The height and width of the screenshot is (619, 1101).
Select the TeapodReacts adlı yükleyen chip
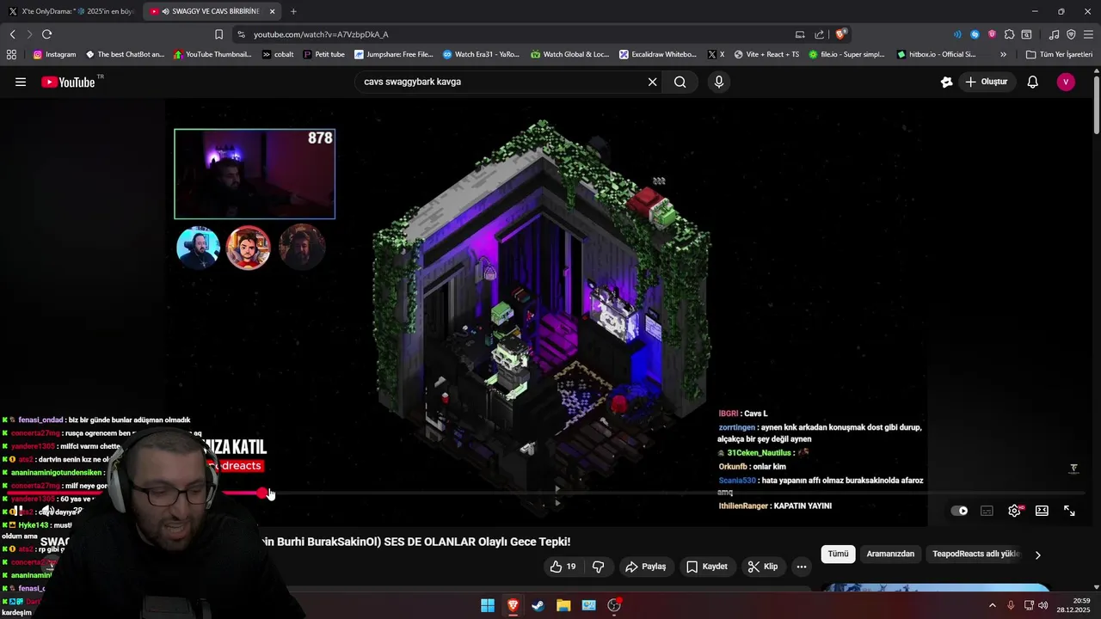point(975,555)
